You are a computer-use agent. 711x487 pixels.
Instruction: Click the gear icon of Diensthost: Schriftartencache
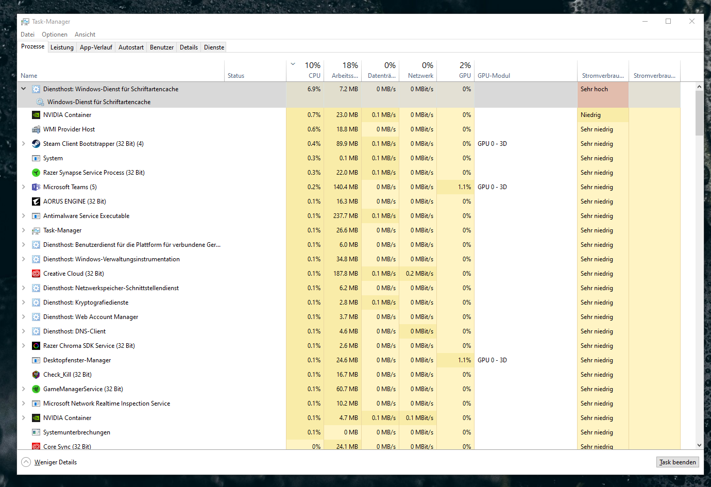pyautogui.click(x=36, y=89)
